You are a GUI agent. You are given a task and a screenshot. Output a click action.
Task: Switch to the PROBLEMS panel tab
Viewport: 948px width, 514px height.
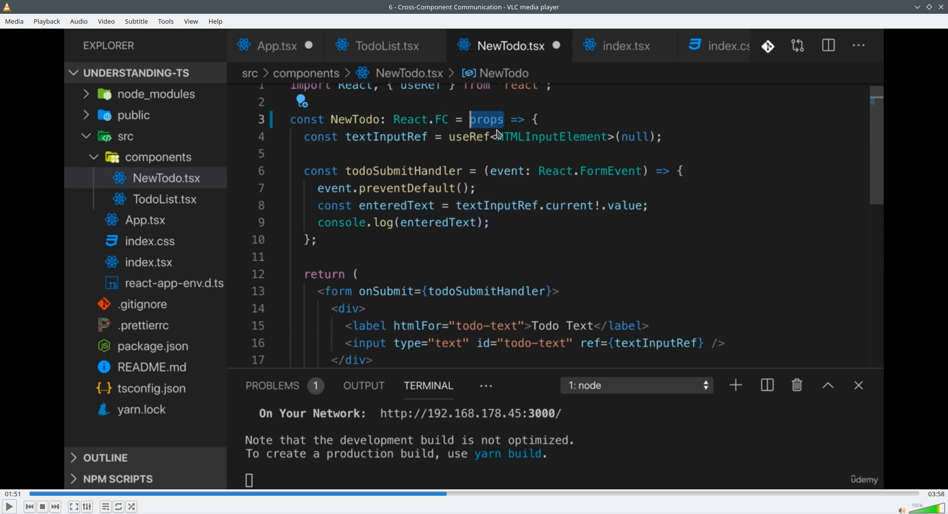pos(284,386)
